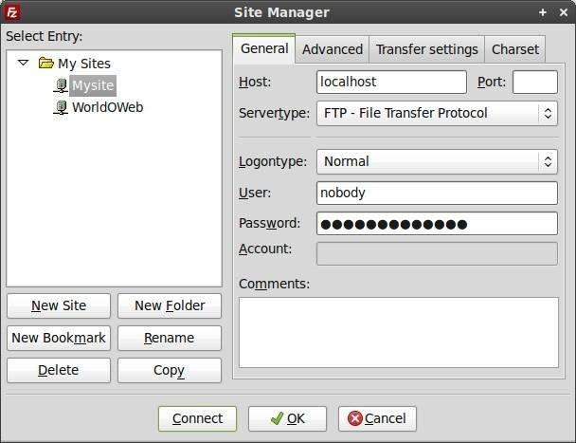Select the My Sites folder label
Viewport: 576px width, 443px height.
click(x=84, y=64)
